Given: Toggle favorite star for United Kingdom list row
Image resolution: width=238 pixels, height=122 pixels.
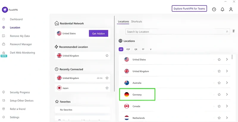Looking at the screenshot, I should point(219,71).
